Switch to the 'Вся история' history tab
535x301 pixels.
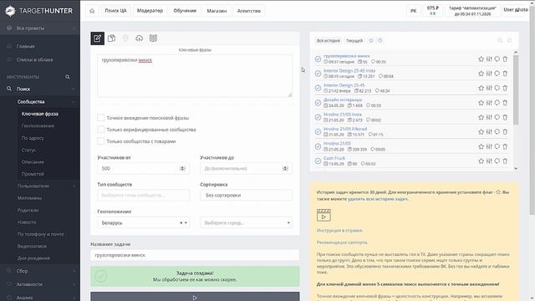tap(329, 41)
